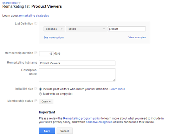Open sensitive categories link
The width and height of the screenshot is (175, 140).
pos(99,122)
